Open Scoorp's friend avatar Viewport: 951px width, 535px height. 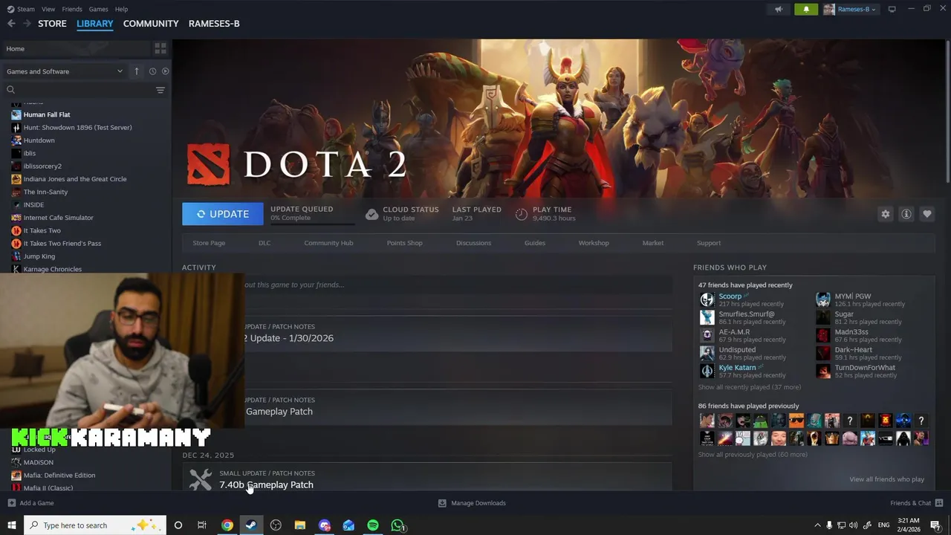(x=707, y=299)
